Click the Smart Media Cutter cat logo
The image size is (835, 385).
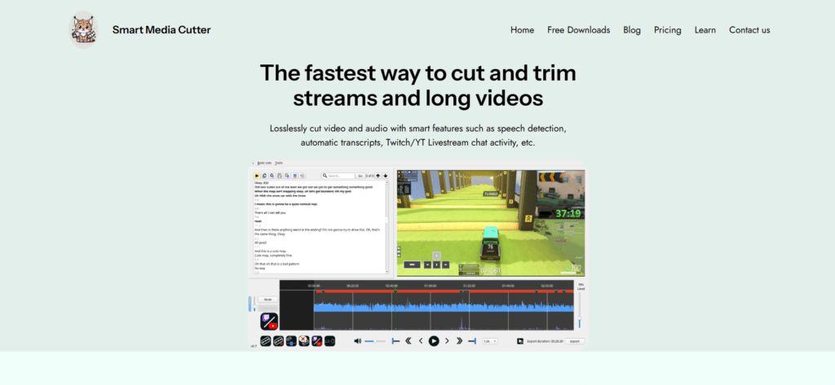point(83,30)
